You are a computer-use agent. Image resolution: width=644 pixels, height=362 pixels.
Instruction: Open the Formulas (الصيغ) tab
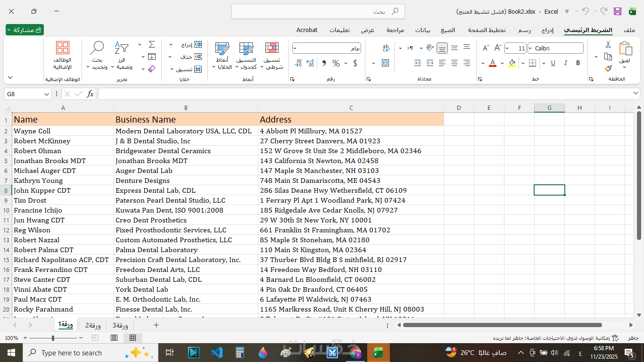448,30
